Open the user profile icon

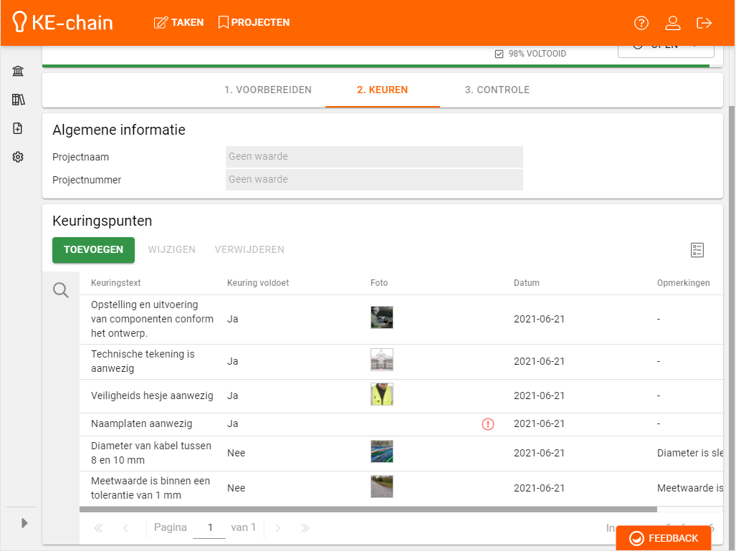tap(673, 23)
